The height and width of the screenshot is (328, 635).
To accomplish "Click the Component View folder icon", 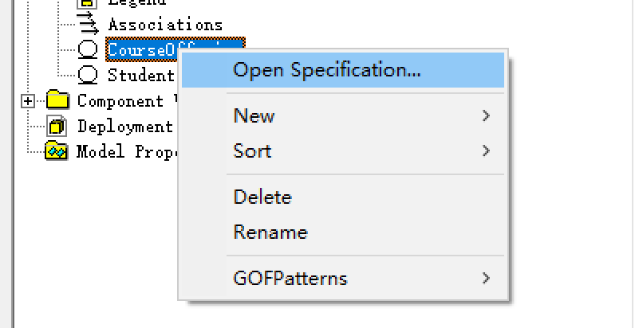I will click(x=58, y=101).
